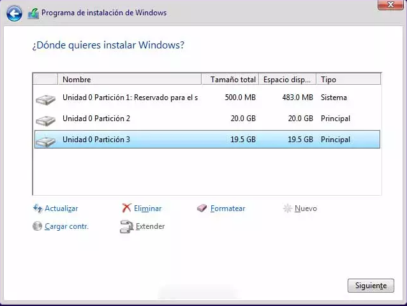Click the pink eraser Formatear icon
407x306 pixels.
[x=202, y=208]
